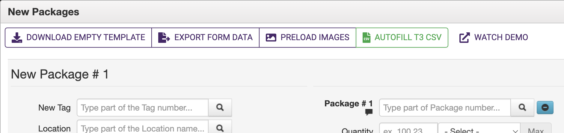The height and width of the screenshot is (133, 564).
Task: Click the comment bubble icon under Package # 1
Action: click(369, 112)
